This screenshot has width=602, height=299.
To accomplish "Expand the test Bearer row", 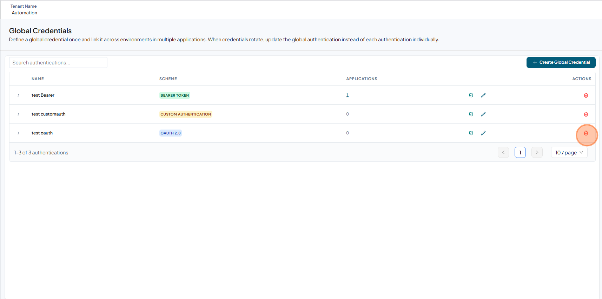I will click(x=19, y=95).
